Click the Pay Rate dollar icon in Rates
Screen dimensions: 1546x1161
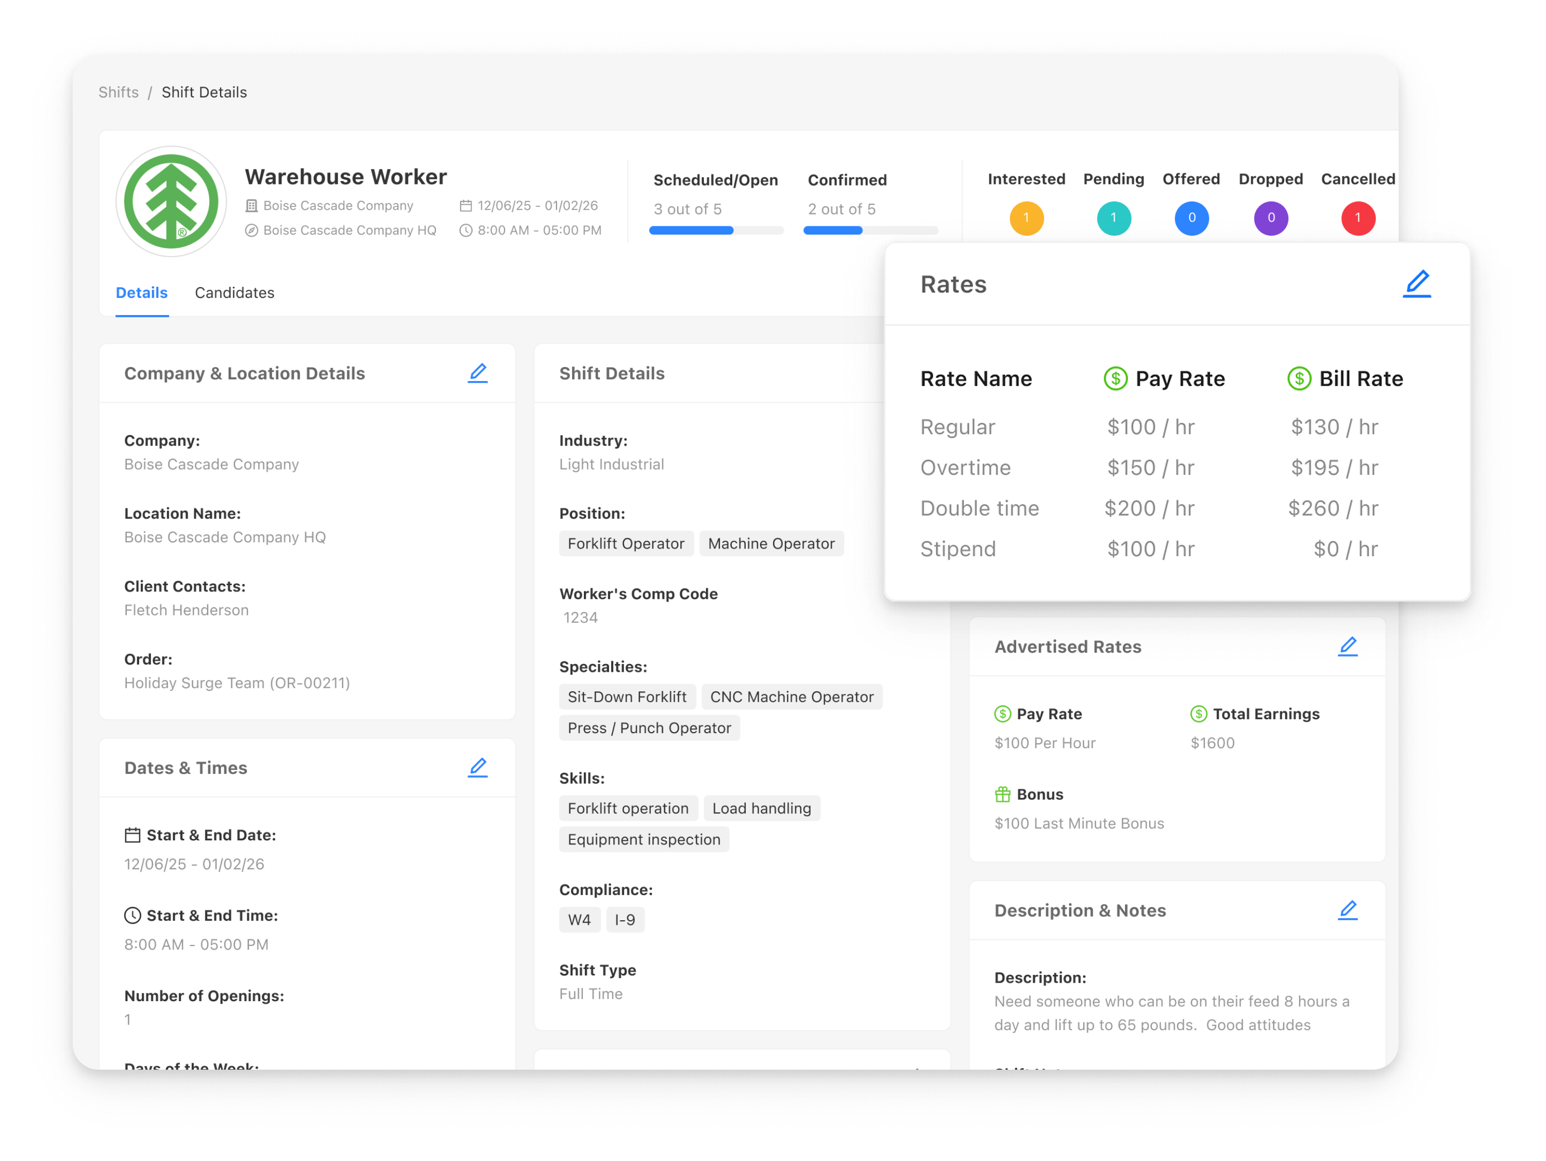click(1116, 378)
